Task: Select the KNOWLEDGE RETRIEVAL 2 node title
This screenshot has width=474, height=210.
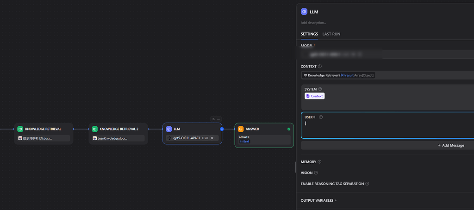Action: point(119,129)
